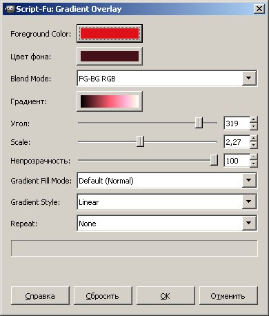
Task: Click the Угол slider handle
Action: [199, 123]
